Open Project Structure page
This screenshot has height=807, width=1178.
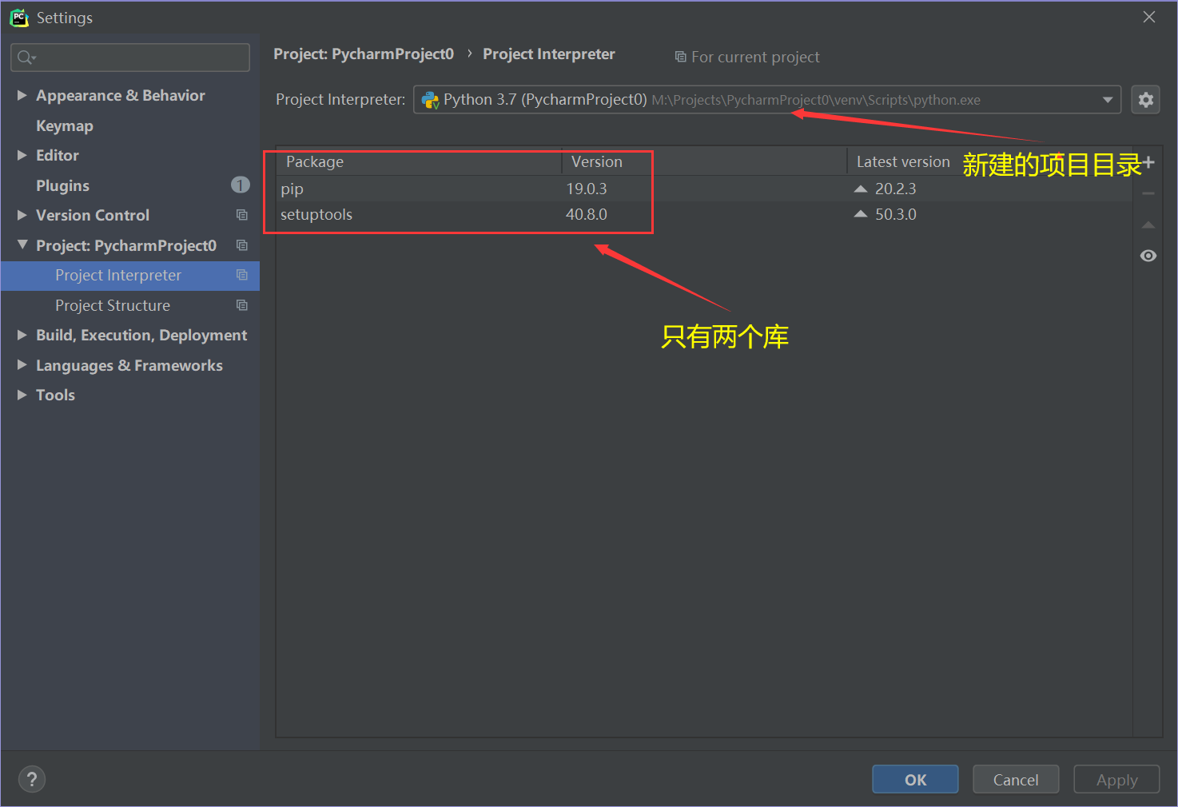click(113, 305)
